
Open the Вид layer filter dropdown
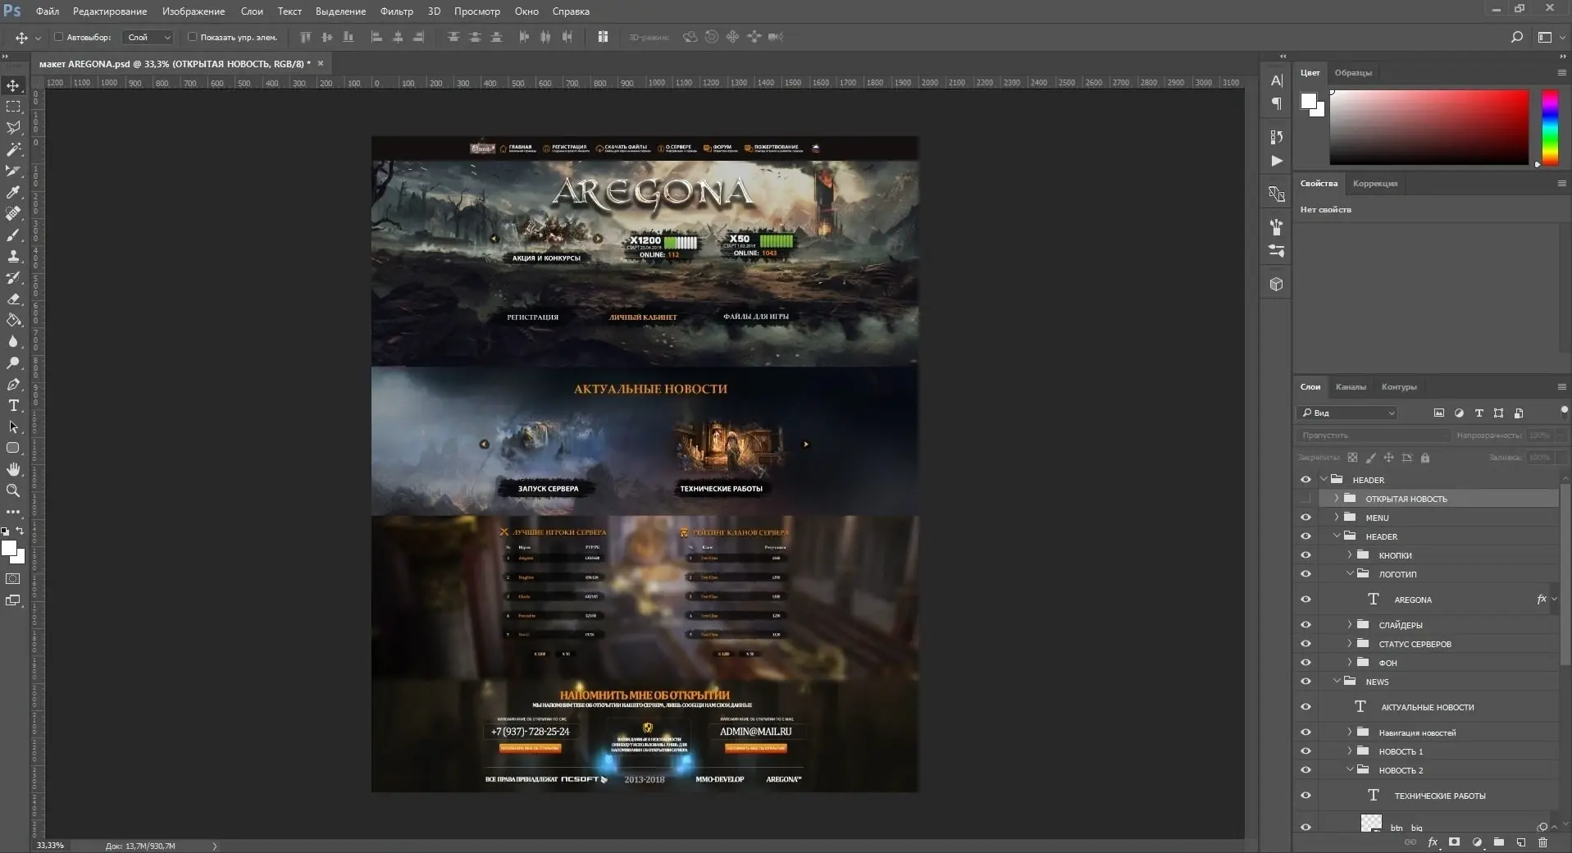point(1347,413)
